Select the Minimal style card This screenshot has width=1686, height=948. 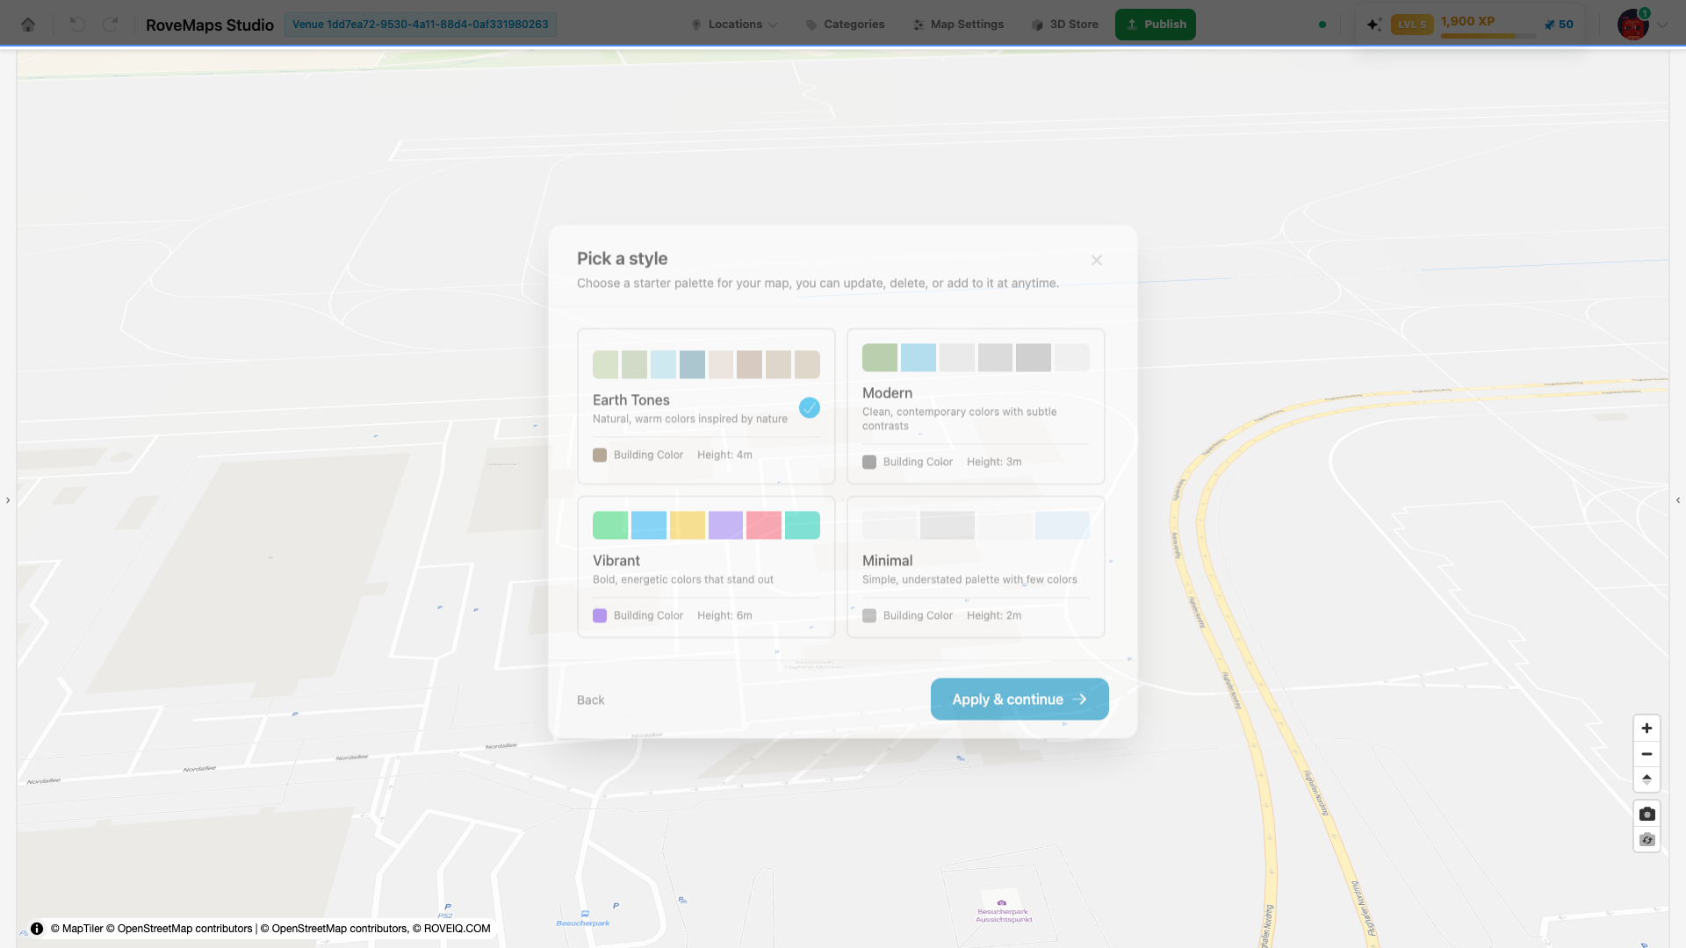tap(976, 567)
